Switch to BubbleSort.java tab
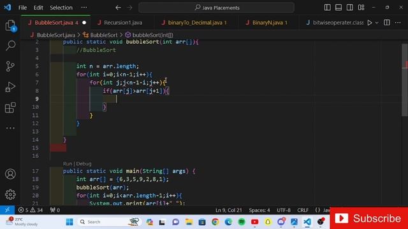408x229 pixels. [56, 23]
